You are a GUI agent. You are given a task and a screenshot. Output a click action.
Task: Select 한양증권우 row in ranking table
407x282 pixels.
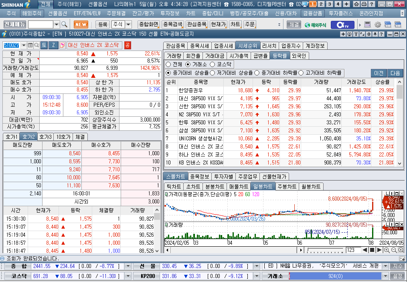tap(279, 90)
